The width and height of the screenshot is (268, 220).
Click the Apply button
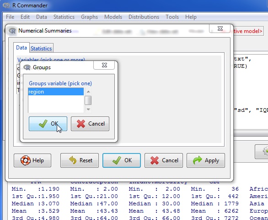pyautogui.click(x=206, y=160)
